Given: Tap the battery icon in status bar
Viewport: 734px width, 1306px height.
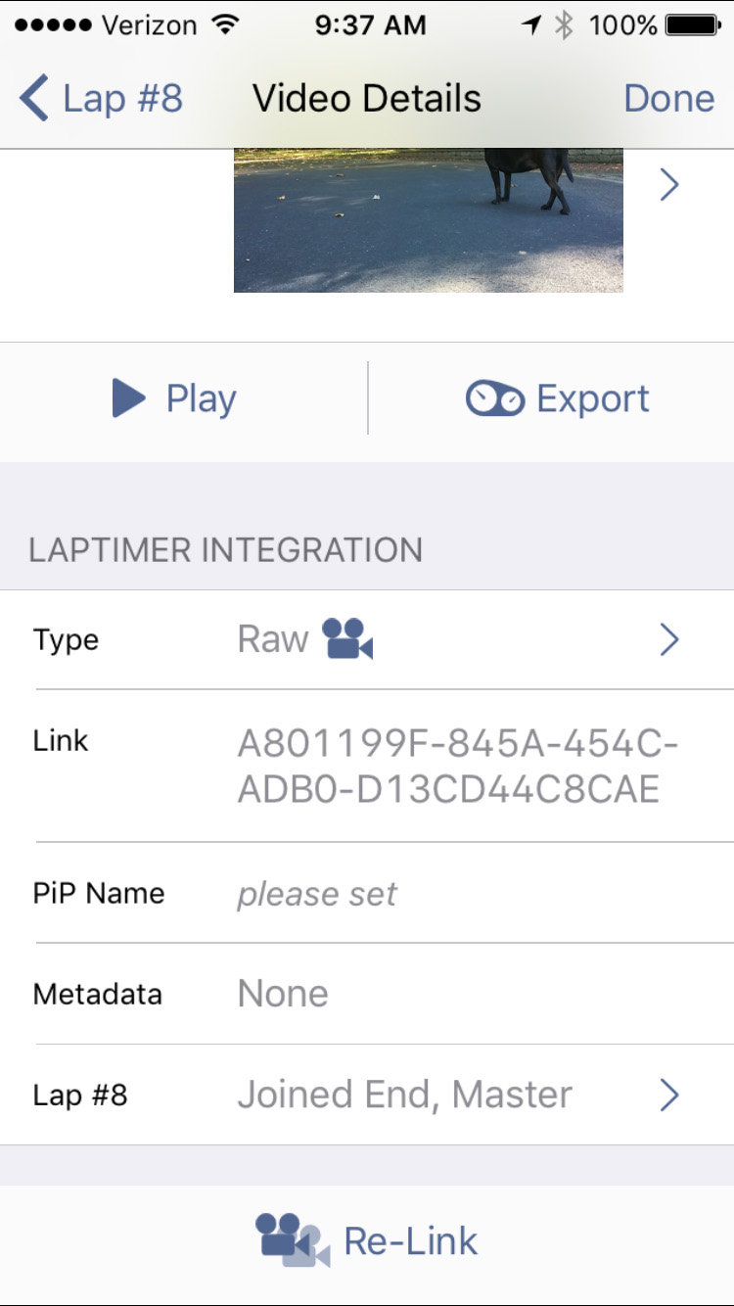Looking at the screenshot, I should (693, 25).
